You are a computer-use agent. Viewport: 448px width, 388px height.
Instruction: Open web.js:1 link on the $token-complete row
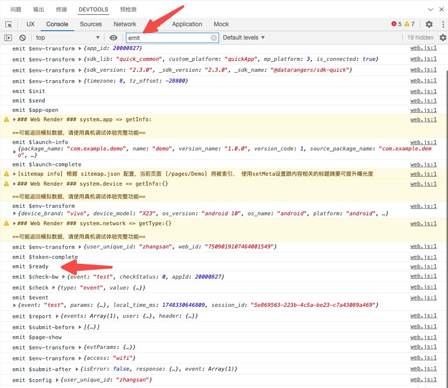[423, 257]
